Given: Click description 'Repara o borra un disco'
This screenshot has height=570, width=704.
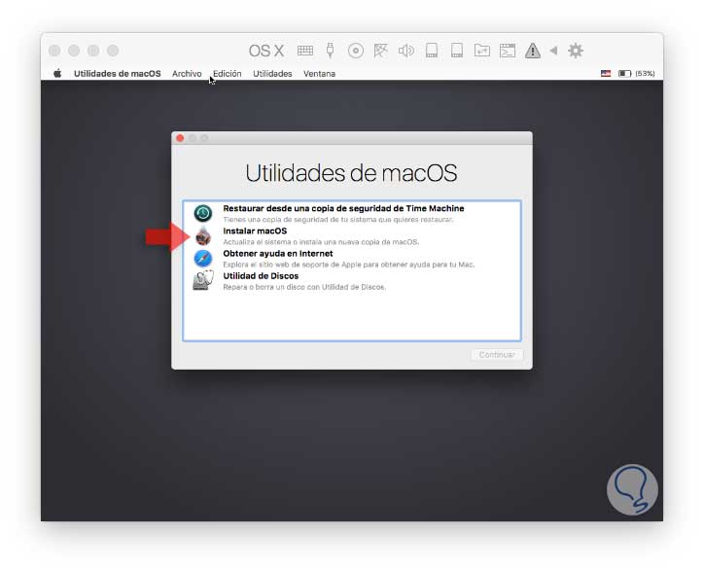Looking at the screenshot, I should pyautogui.click(x=304, y=287).
